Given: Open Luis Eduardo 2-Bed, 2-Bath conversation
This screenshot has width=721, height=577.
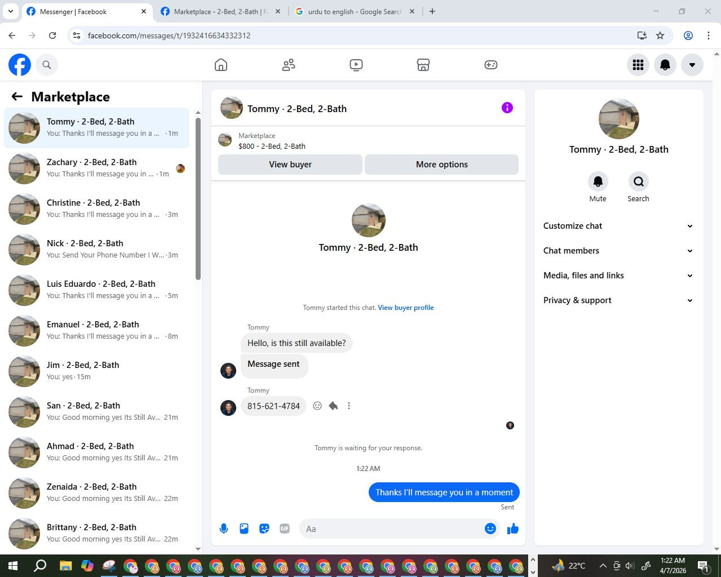Looking at the screenshot, I should click(97, 290).
